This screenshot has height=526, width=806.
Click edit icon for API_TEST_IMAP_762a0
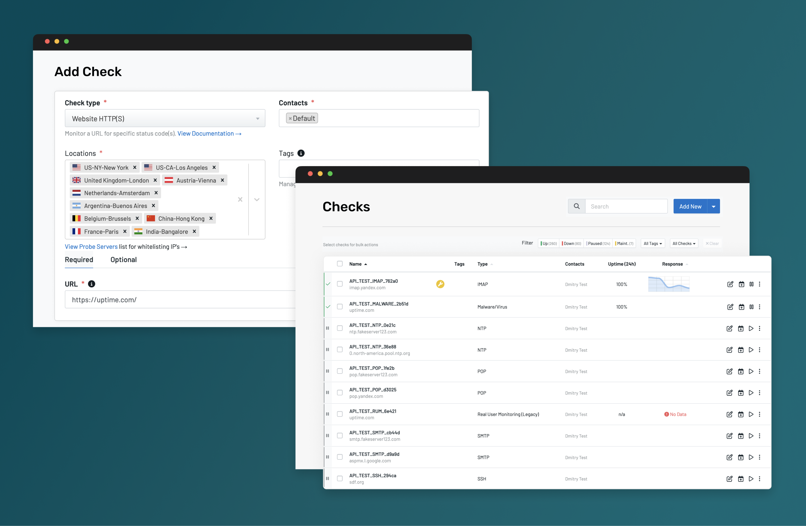coord(730,284)
